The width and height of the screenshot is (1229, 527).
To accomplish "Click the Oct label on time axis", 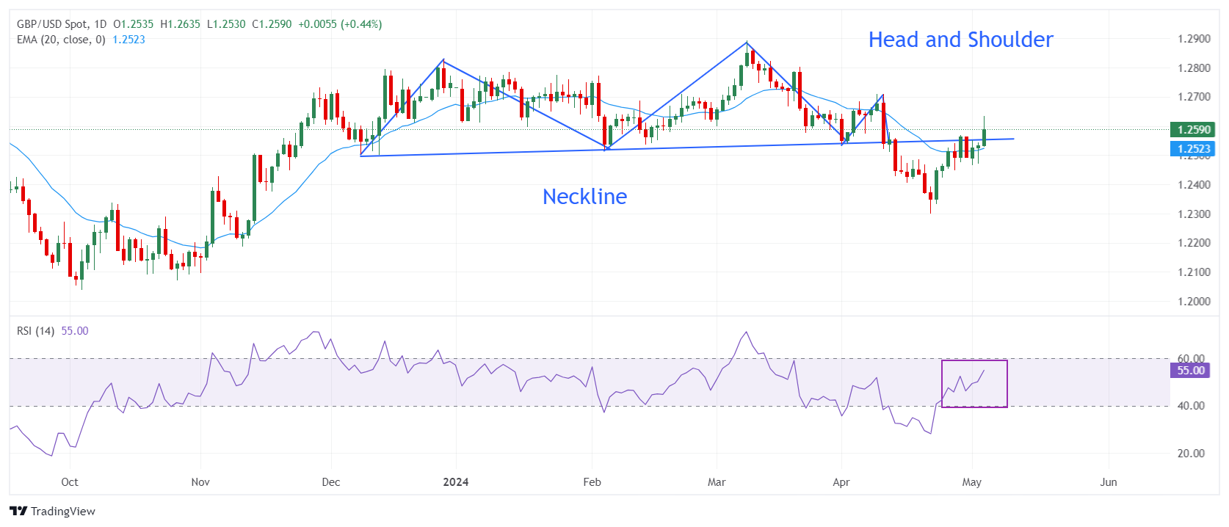I will 70,482.
